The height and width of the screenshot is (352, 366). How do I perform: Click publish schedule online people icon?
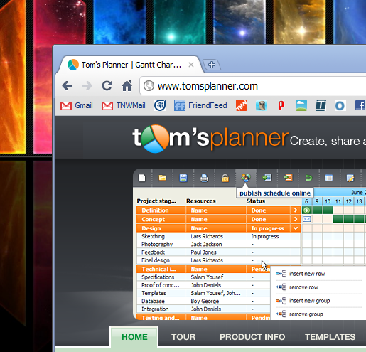click(x=246, y=178)
